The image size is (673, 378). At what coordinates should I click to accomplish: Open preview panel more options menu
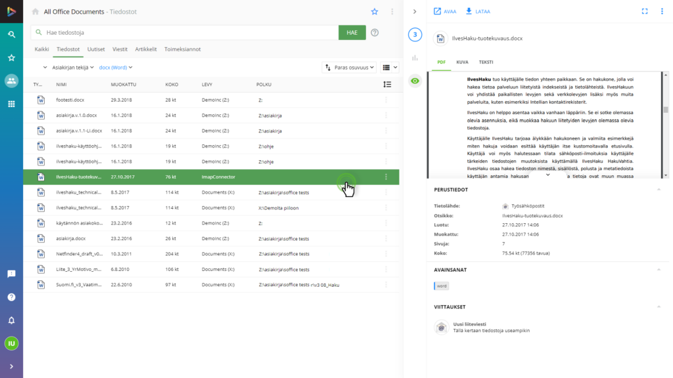point(662,12)
